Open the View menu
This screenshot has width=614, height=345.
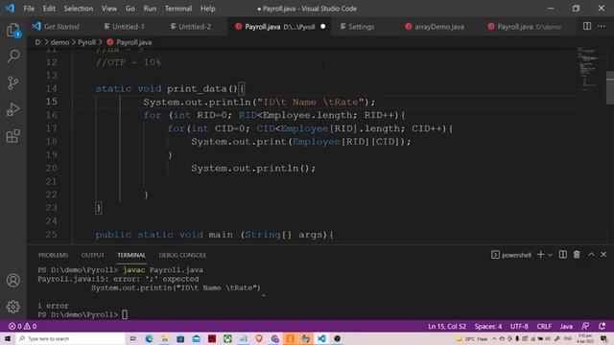108,9
